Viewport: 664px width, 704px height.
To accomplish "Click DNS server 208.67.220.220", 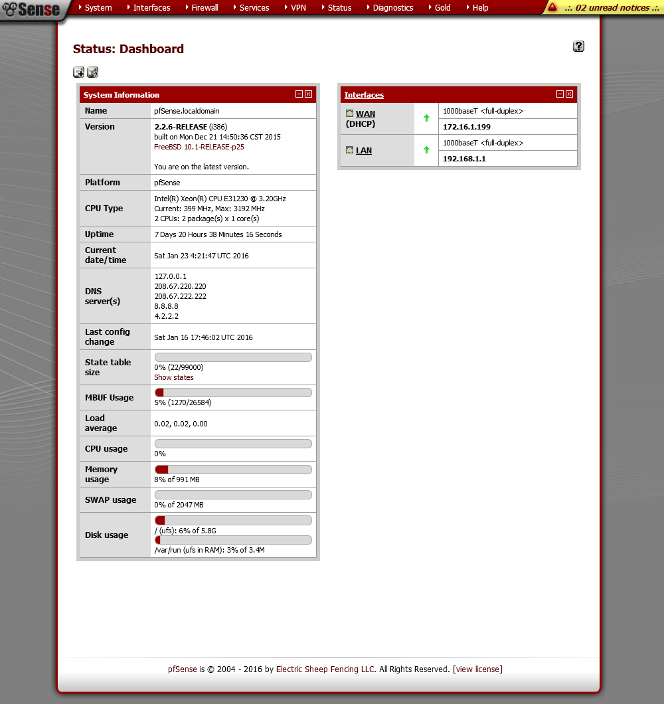I will [x=181, y=286].
